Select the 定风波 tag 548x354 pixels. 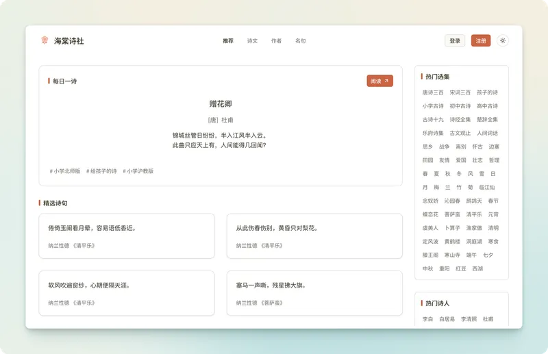(430, 242)
